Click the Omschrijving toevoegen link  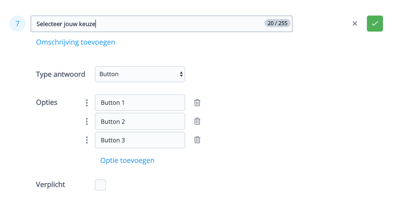tap(76, 42)
